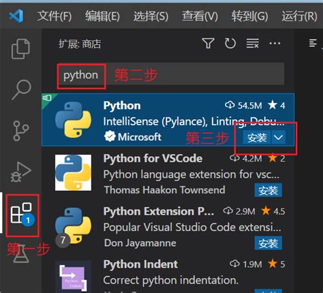This screenshot has width=323, height=293.
Task: Click the 'Popular Visual Studio Code extensi...' description
Action: (x=192, y=227)
